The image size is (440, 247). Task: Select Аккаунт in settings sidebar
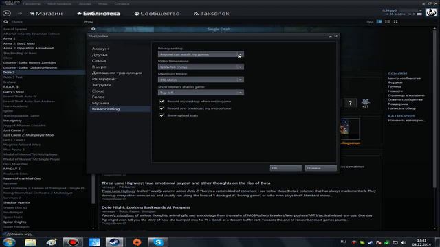[x=101, y=49]
